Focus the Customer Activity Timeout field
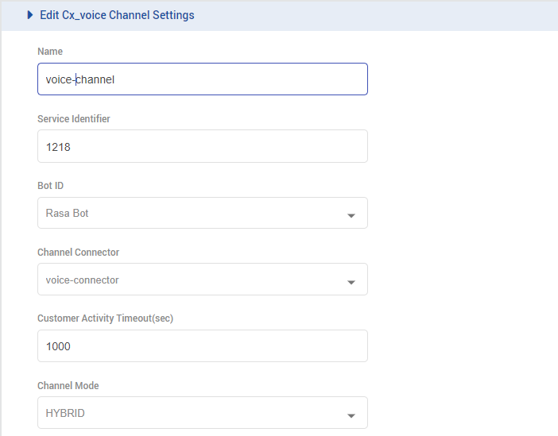This screenshot has height=436, width=558. coord(202,346)
